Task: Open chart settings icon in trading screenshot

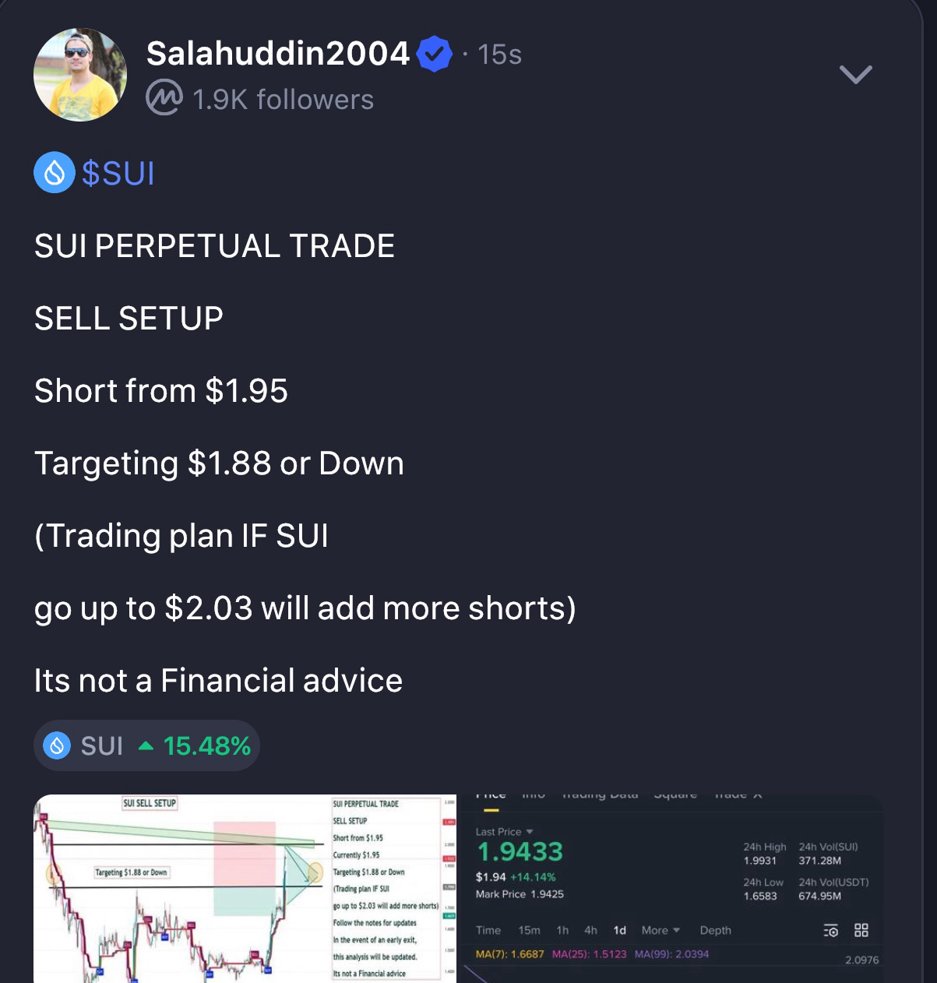Action: click(x=831, y=930)
